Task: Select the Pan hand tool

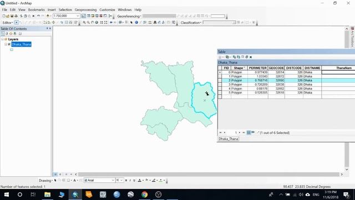Action: (x=93, y=22)
